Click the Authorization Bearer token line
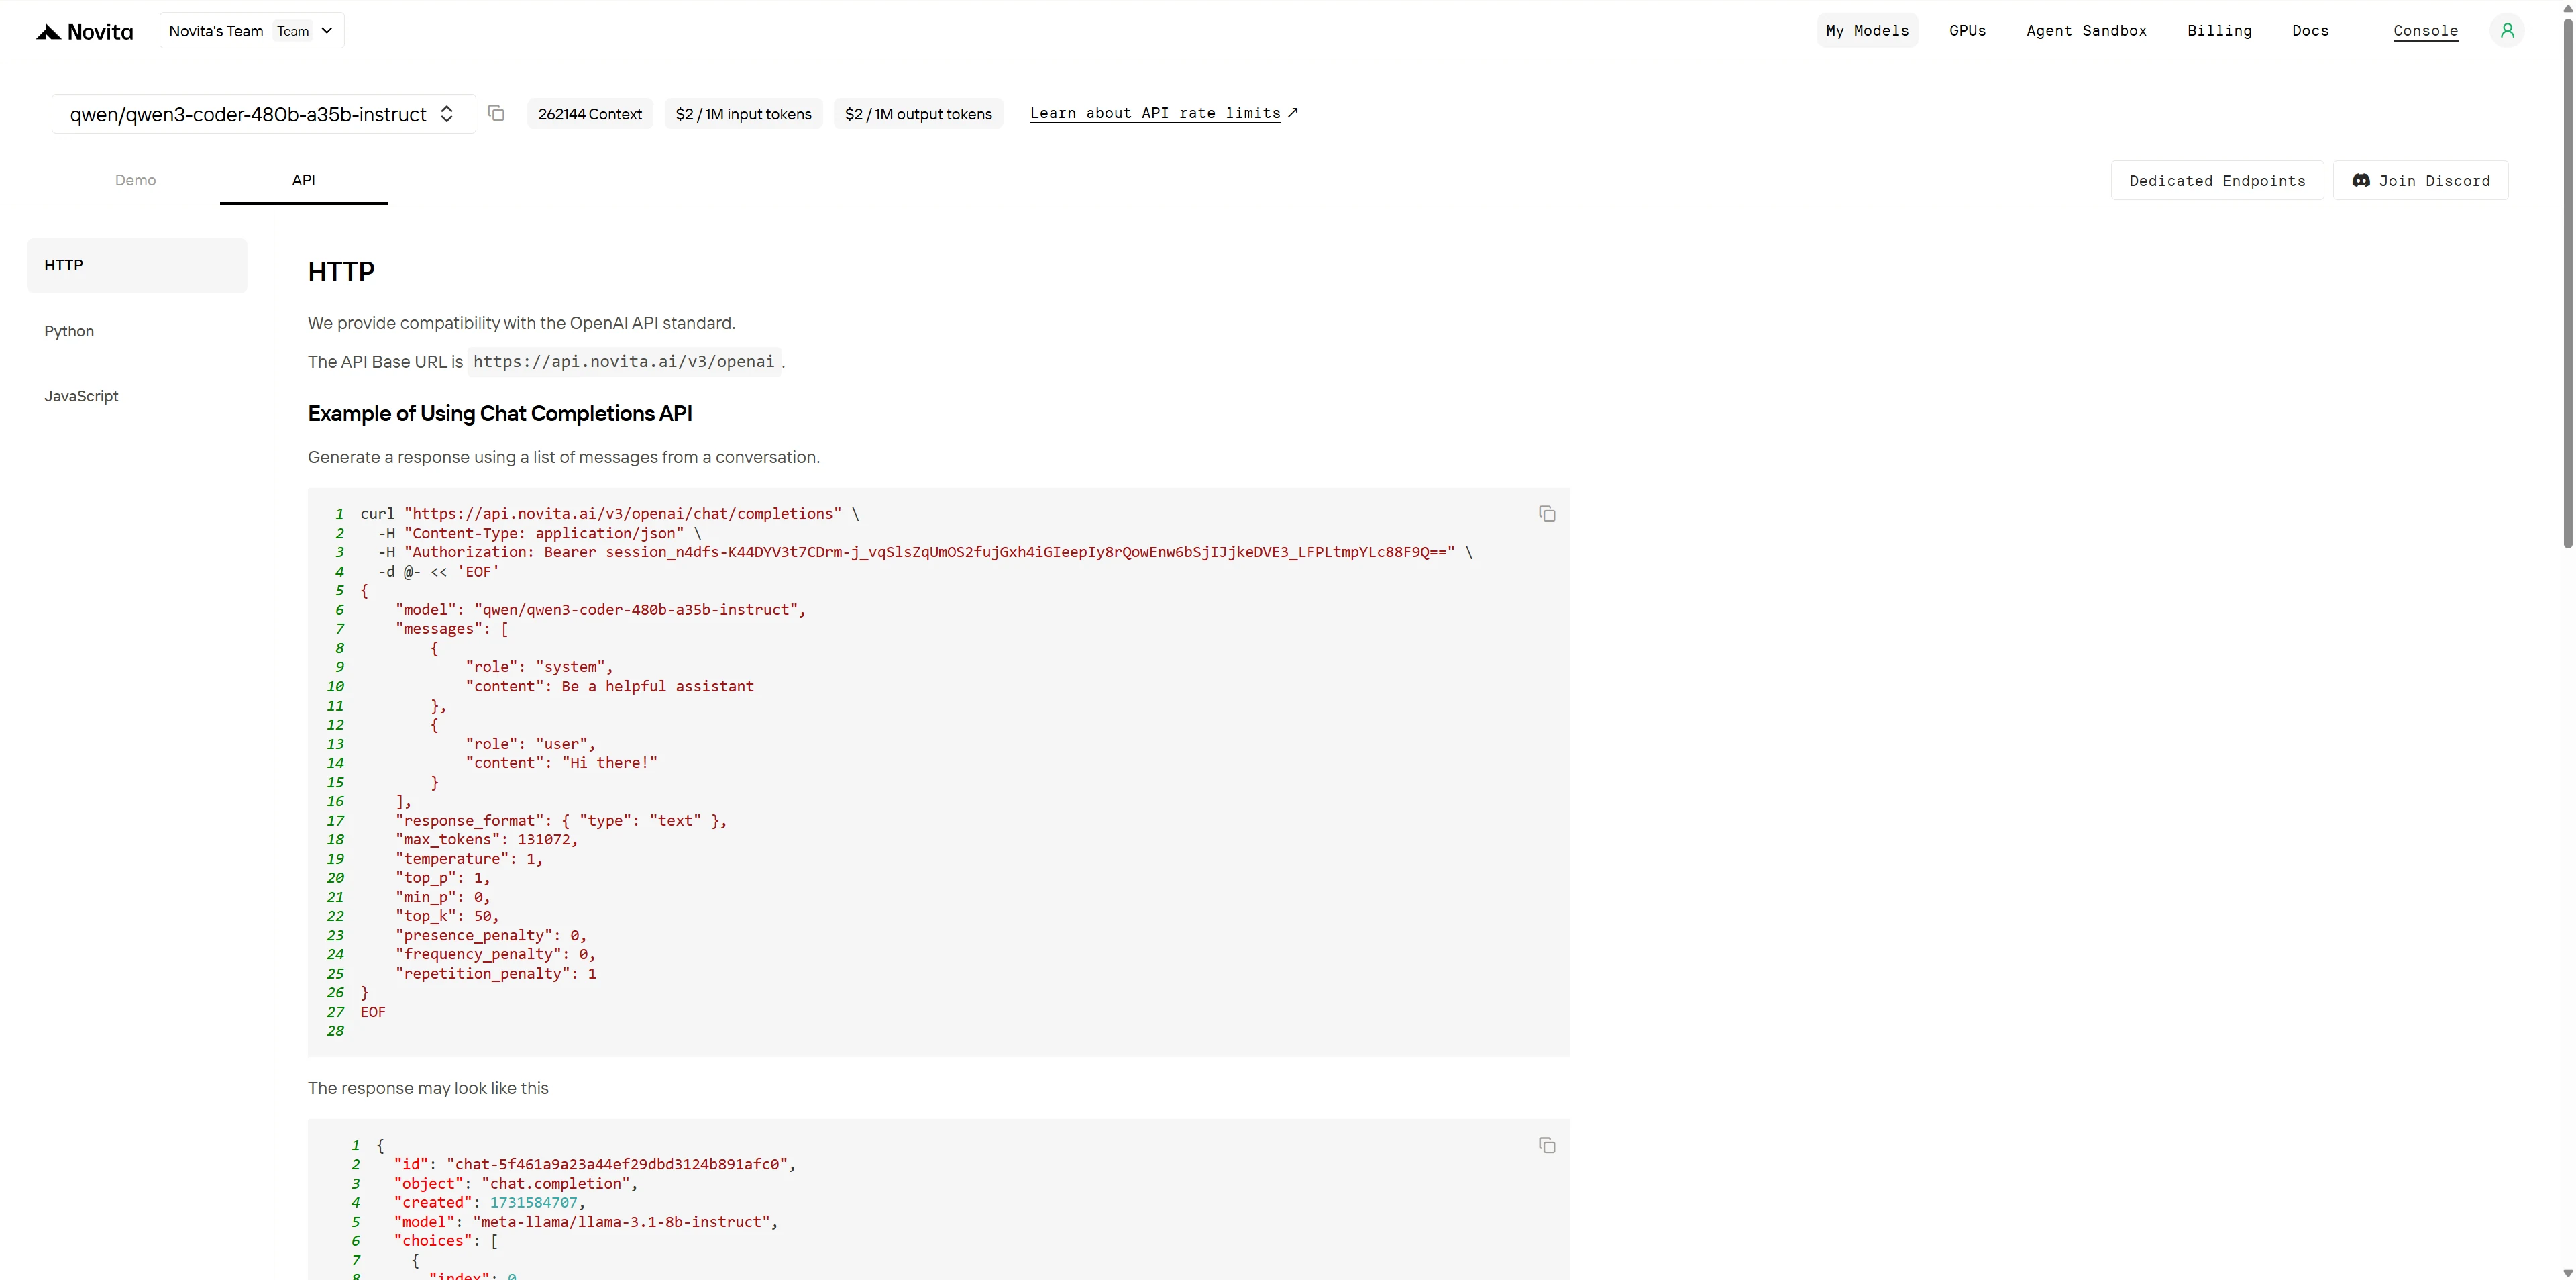2576x1280 pixels. pos(925,552)
